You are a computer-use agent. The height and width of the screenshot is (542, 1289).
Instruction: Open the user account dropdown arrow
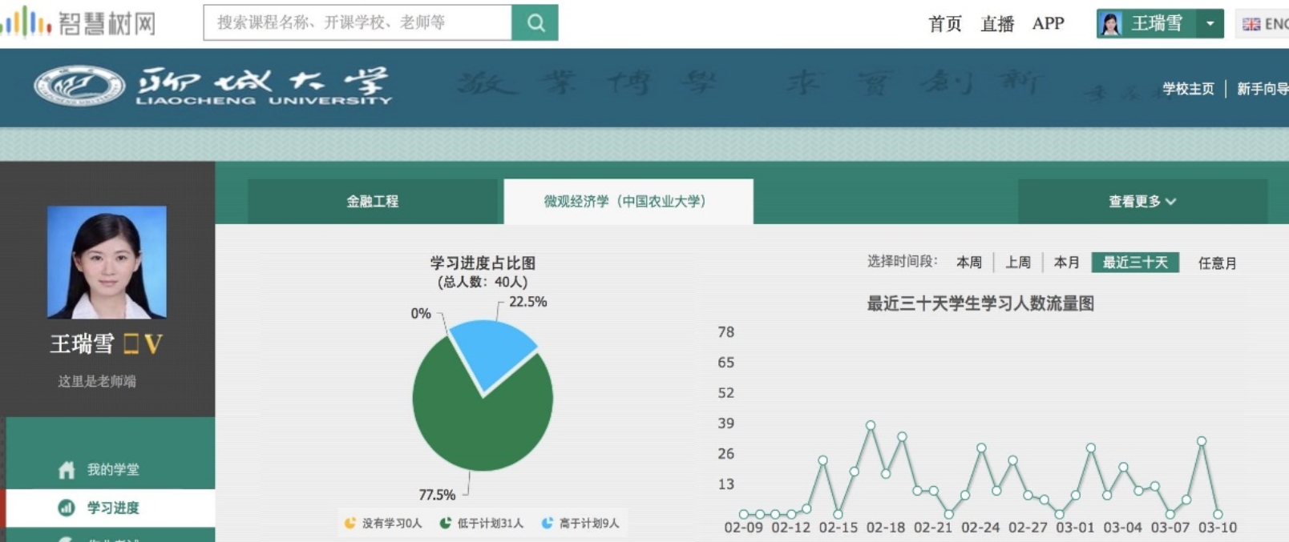click(x=1210, y=24)
